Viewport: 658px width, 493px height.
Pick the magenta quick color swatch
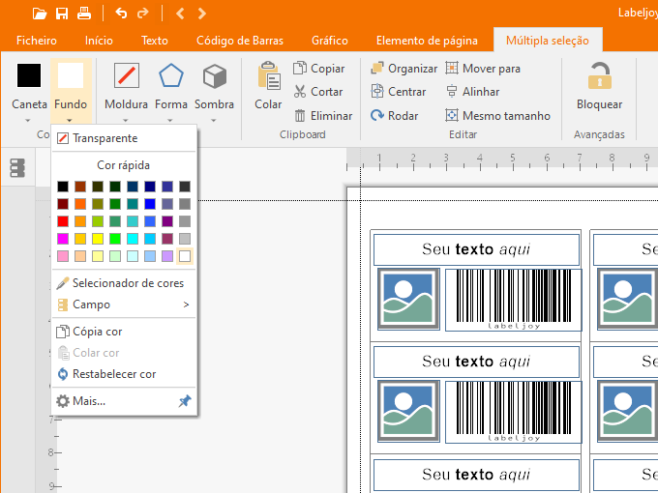tap(63, 239)
